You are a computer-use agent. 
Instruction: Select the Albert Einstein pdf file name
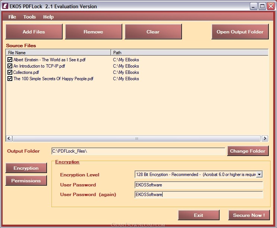point(50,60)
